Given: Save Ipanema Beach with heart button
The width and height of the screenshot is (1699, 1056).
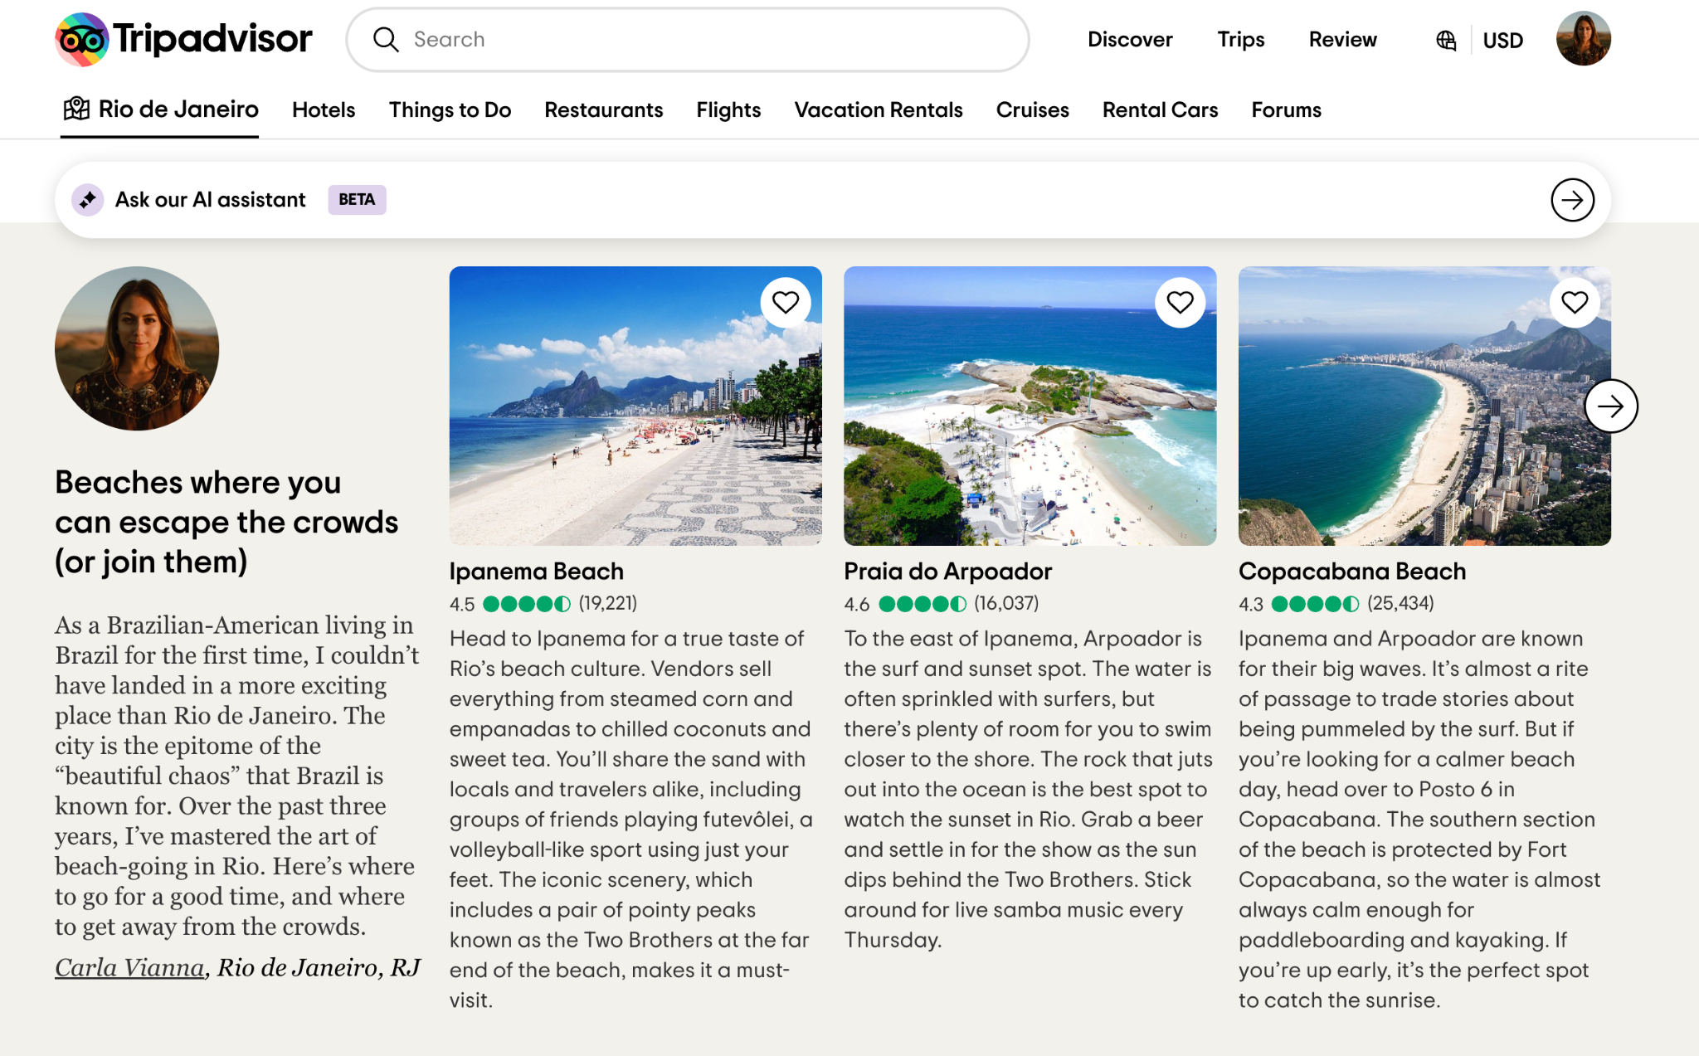Looking at the screenshot, I should click(x=785, y=302).
